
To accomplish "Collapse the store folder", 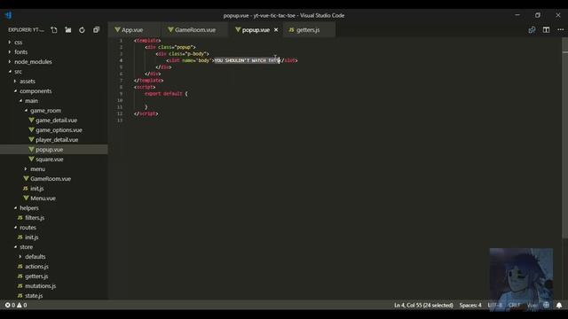I will [26, 247].
